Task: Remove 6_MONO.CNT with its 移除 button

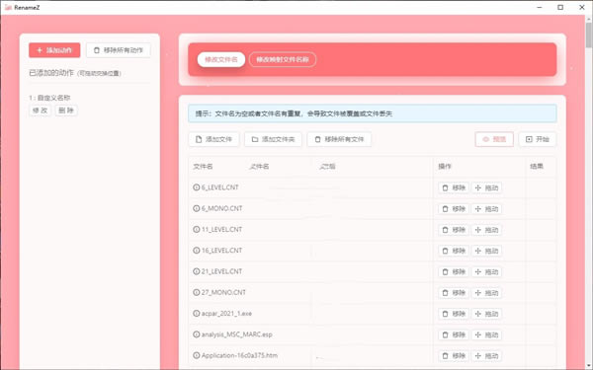Action: [454, 209]
